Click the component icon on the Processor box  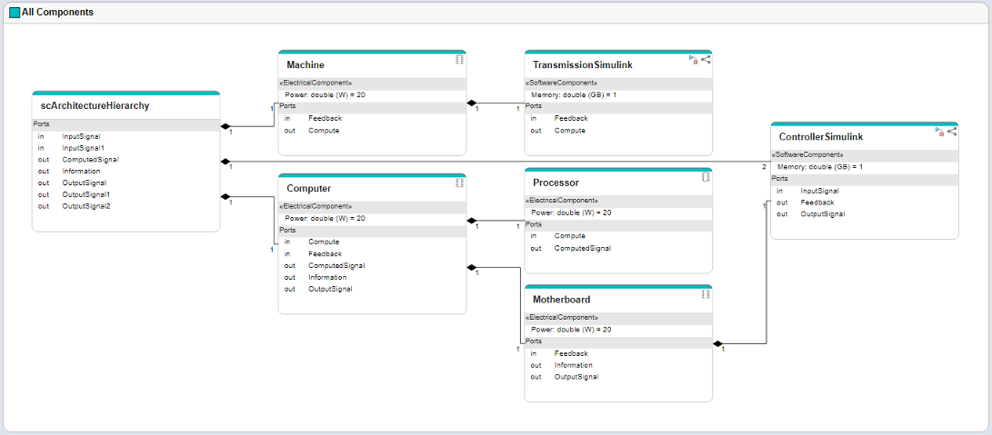coord(706,177)
